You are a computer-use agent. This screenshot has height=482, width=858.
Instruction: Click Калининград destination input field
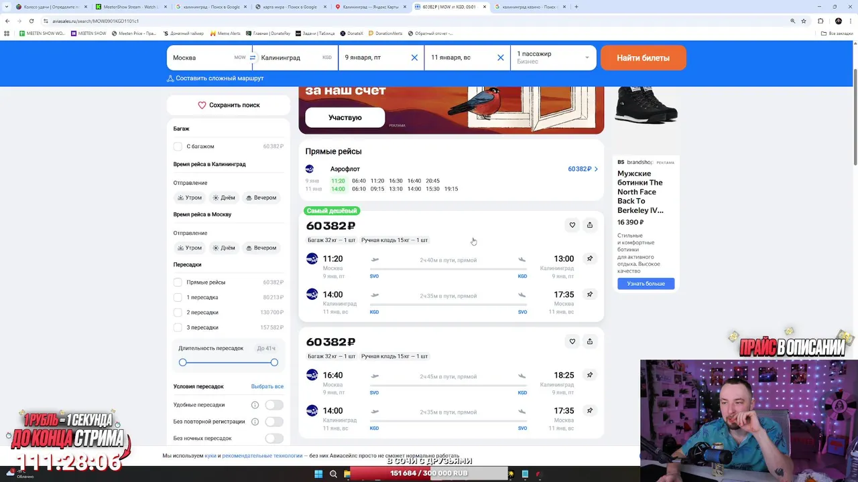point(296,58)
